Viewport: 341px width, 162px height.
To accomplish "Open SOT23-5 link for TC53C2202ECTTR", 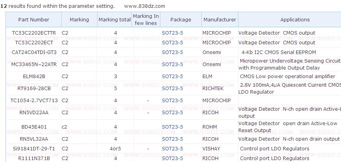I will point(172,33).
